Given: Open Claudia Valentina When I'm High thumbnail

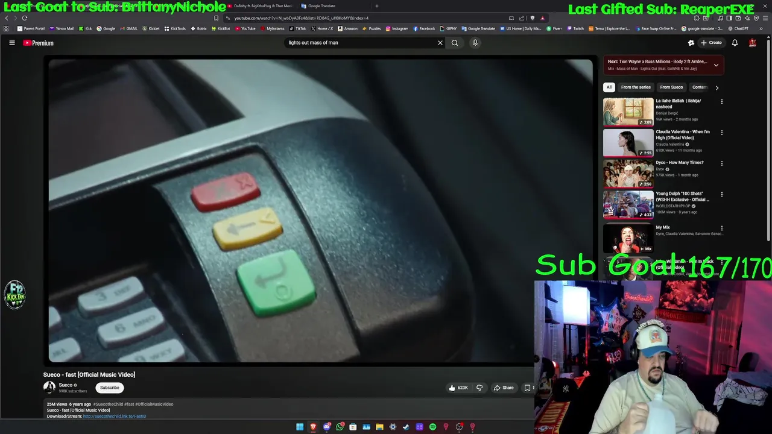Looking at the screenshot, I should pyautogui.click(x=628, y=143).
